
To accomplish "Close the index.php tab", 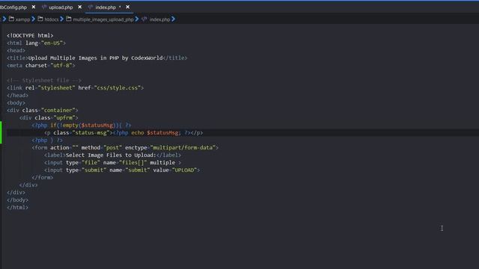I will click(x=128, y=7).
